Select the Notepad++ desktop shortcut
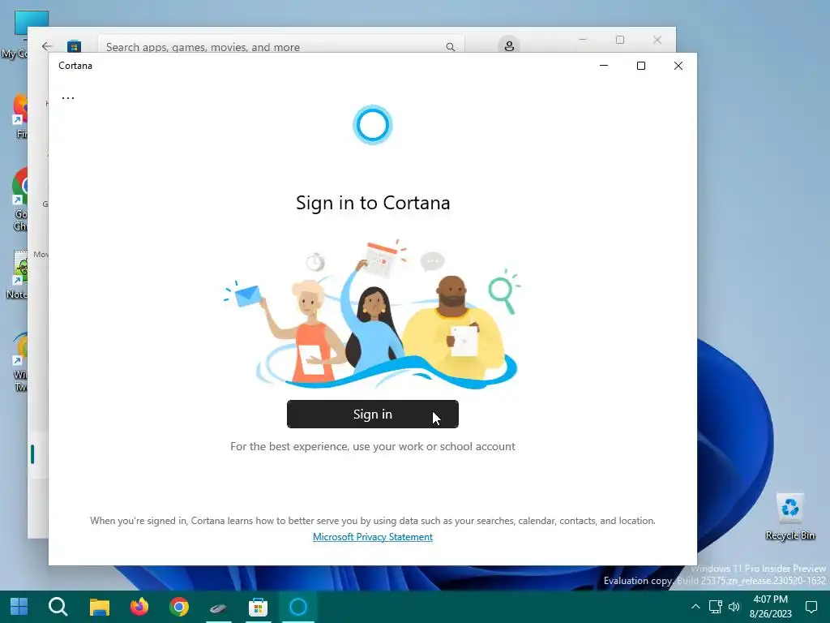830x623 pixels. click(18, 274)
